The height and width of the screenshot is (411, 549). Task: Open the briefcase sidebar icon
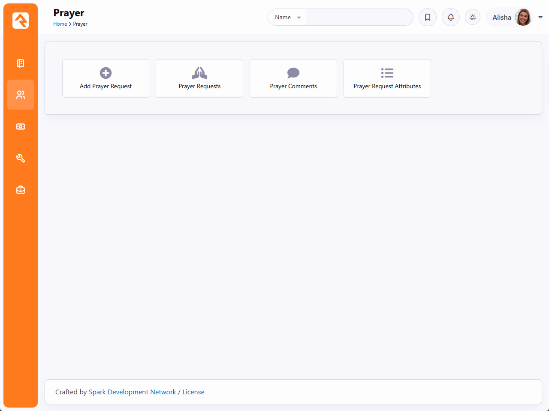tap(21, 190)
